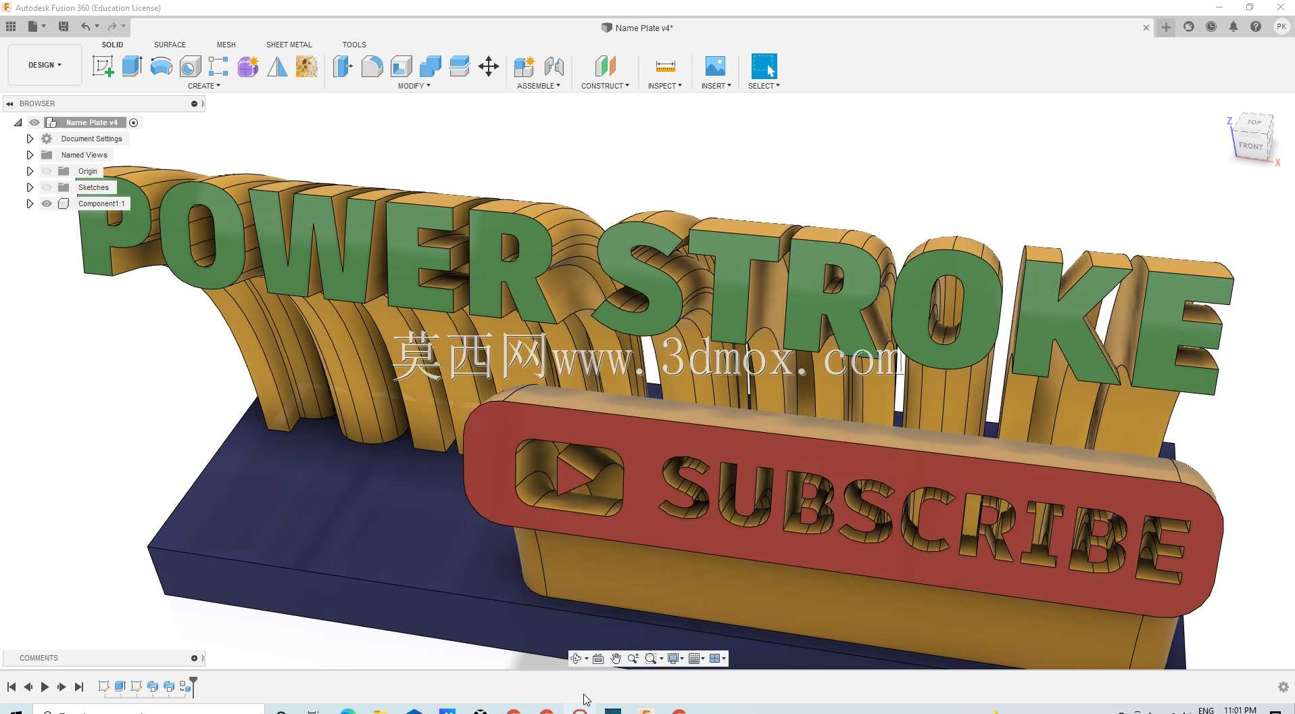The width and height of the screenshot is (1295, 714).
Task: Play the design timeline
Action: point(45,687)
